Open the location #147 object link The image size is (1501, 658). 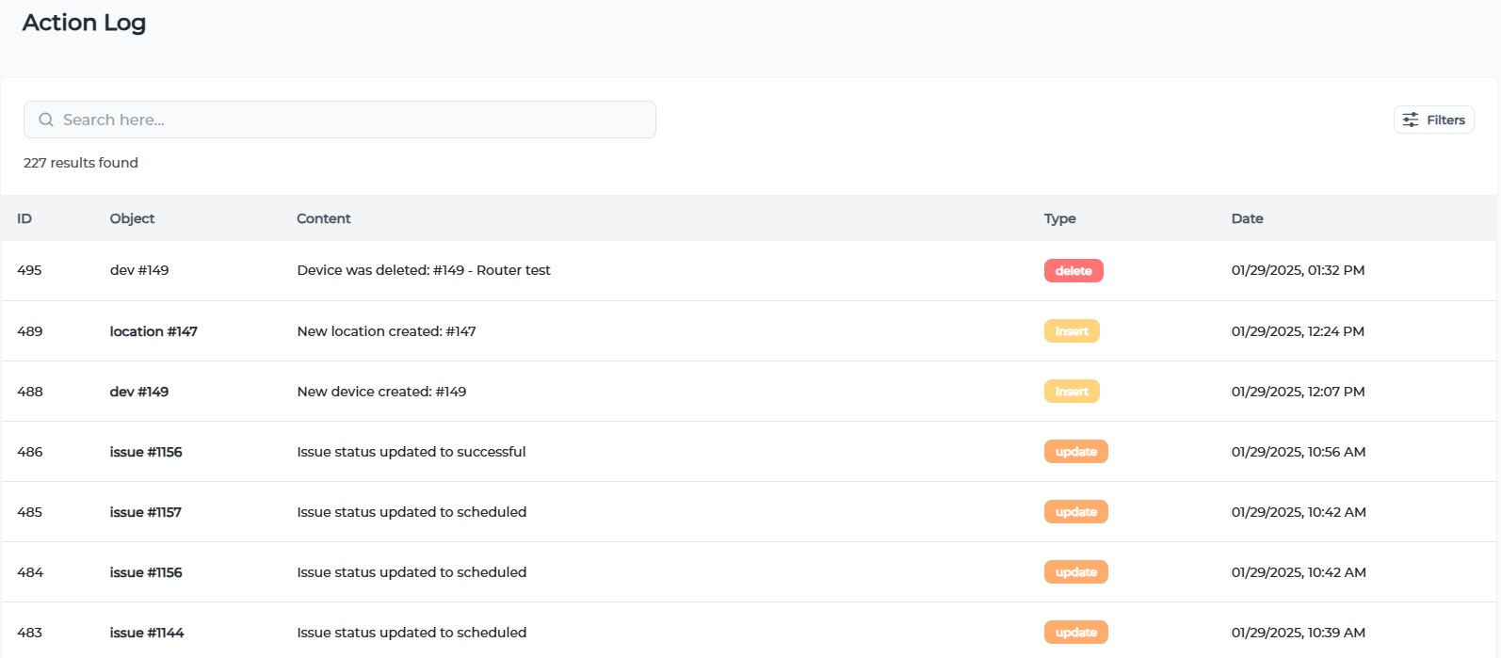(153, 331)
